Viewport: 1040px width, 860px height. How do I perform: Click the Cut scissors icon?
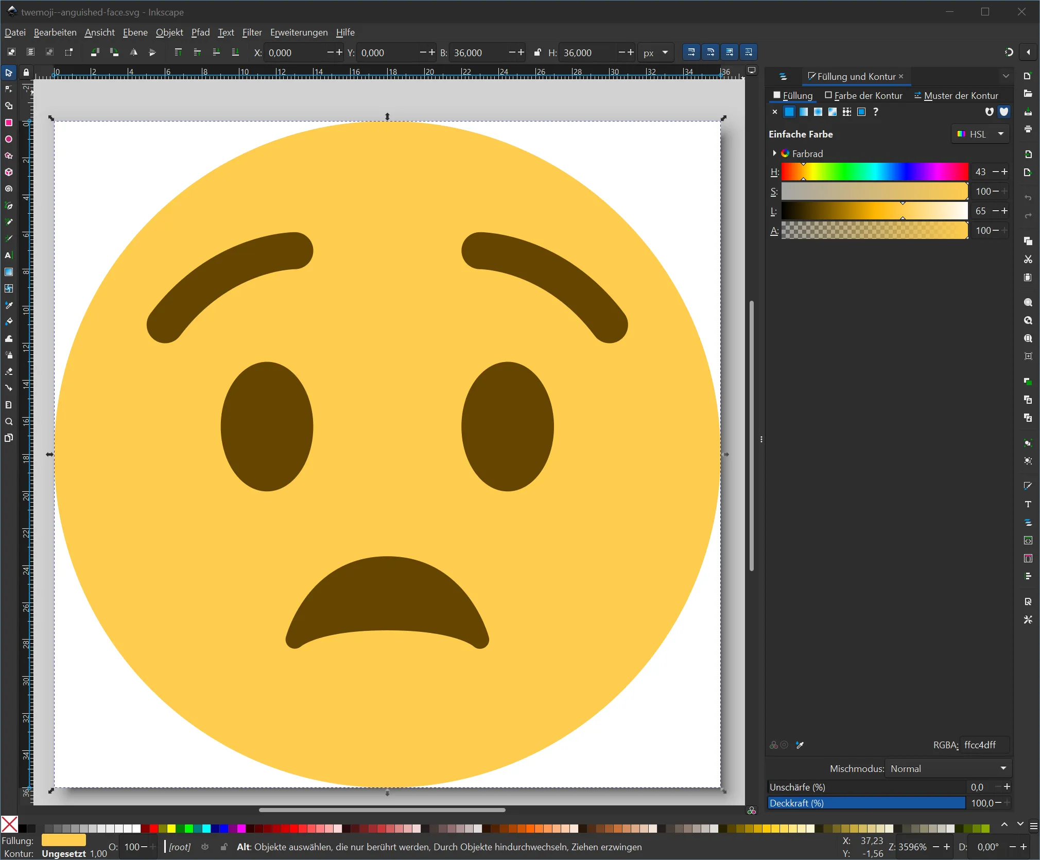pos(1028,260)
